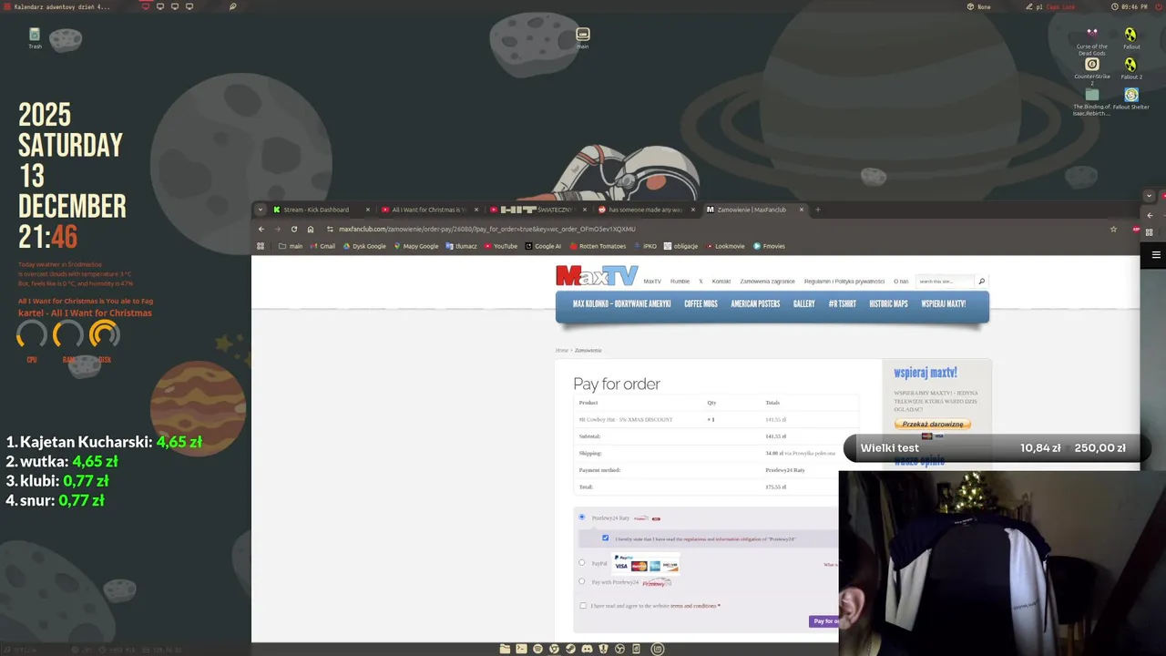Screen dimensions: 1166x656
Task: Open new browser tab with plus button
Action: pyautogui.click(x=817, y=210)
